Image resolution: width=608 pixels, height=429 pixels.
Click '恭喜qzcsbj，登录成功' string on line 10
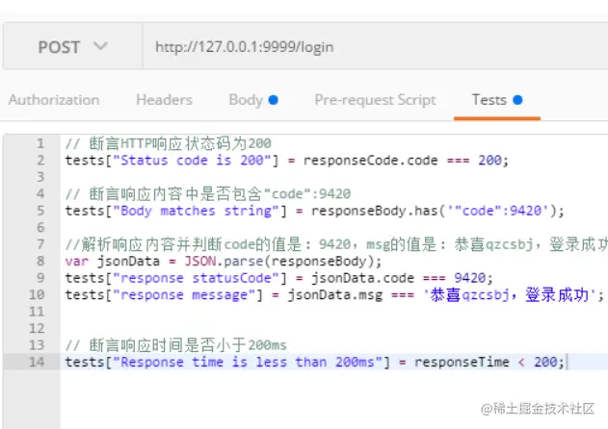click(509, 294)
